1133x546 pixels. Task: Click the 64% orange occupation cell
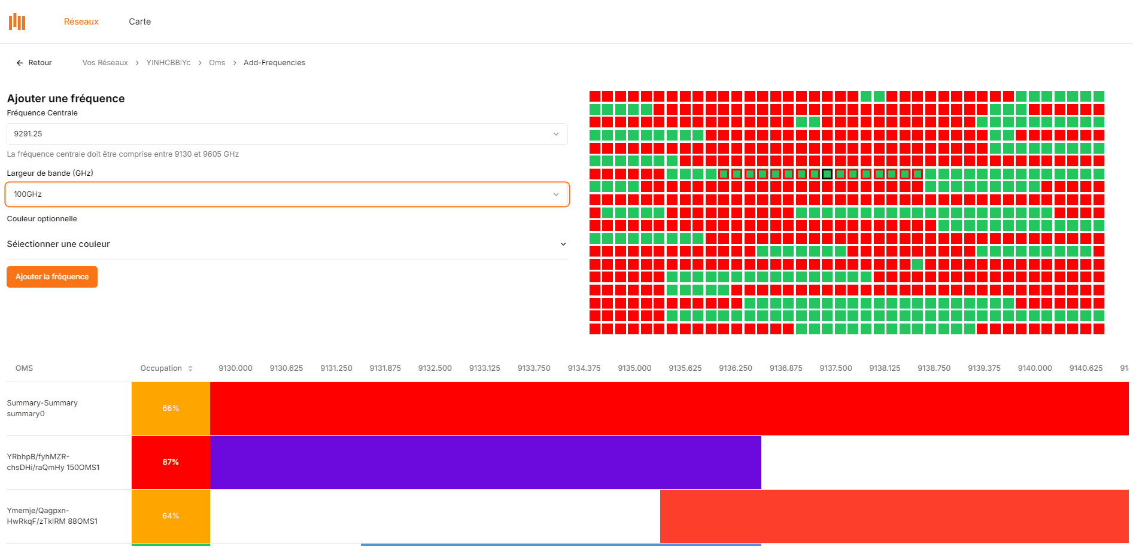point(171,516)
